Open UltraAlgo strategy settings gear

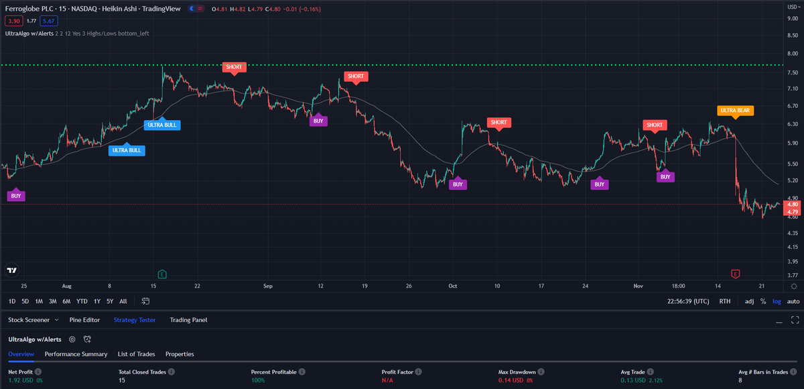tap(72, 339)
